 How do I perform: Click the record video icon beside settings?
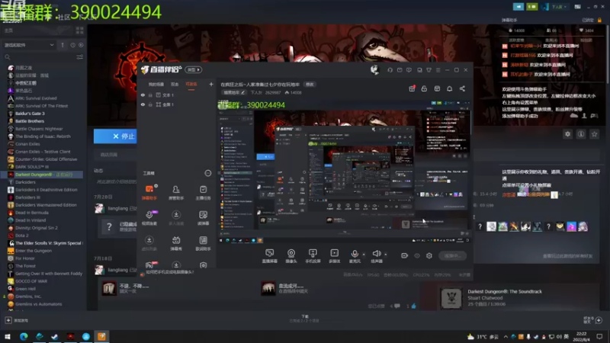click(405, 255)
